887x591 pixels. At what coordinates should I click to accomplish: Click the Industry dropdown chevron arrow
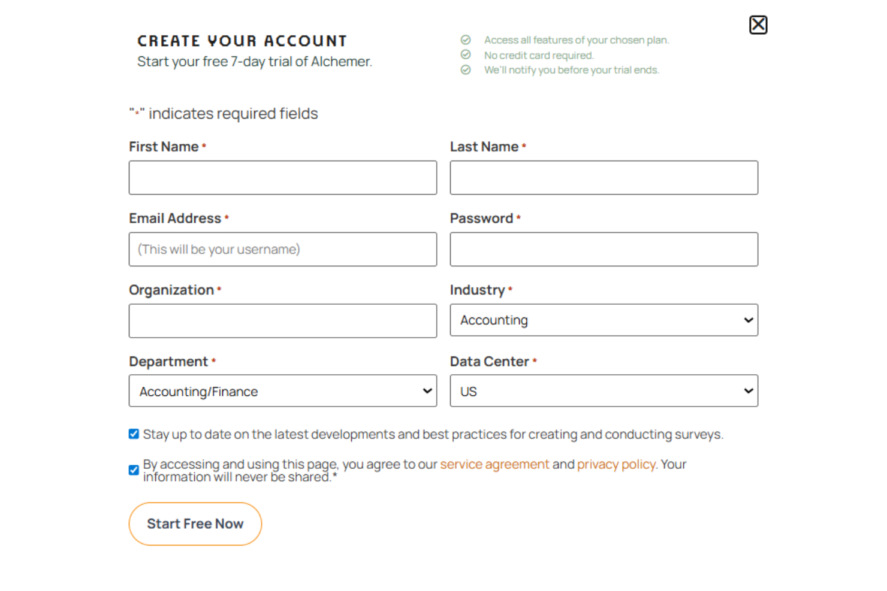point(748,320)
